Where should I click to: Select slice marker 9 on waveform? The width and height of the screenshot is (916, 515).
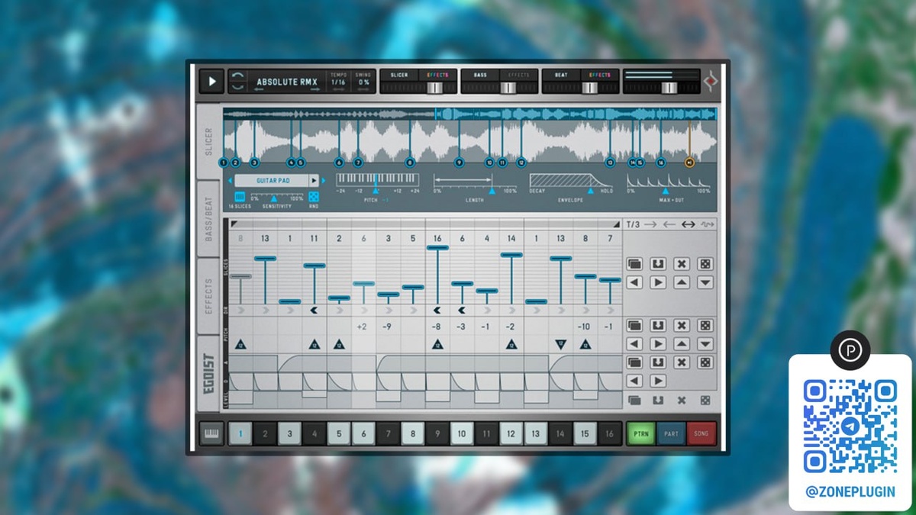tap(459, 163)
